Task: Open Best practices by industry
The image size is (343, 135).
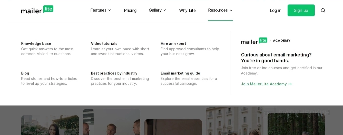Action: [114, 73]
